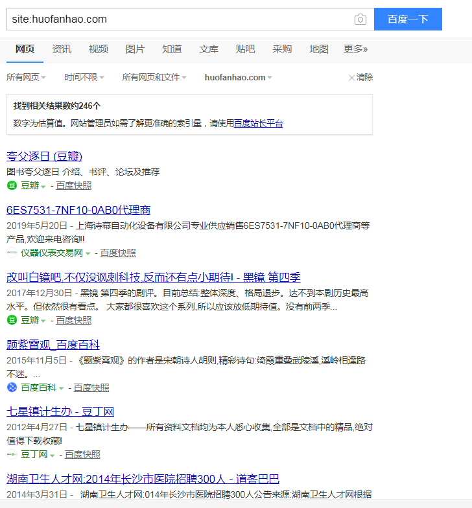Click the 找到相关结果数约246个 text

pos(57,106)
